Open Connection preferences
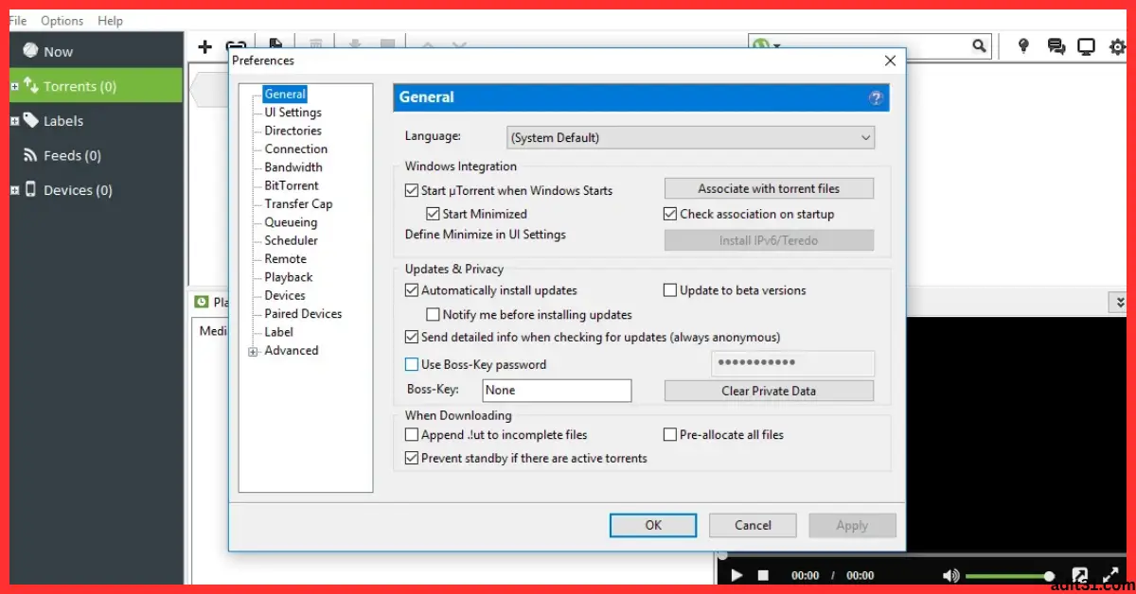1136x594 pixels. pos(295,148)
